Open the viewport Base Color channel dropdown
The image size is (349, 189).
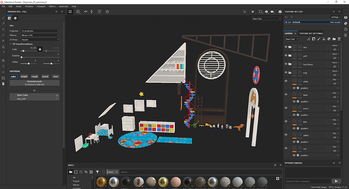[x=267, y=19]
